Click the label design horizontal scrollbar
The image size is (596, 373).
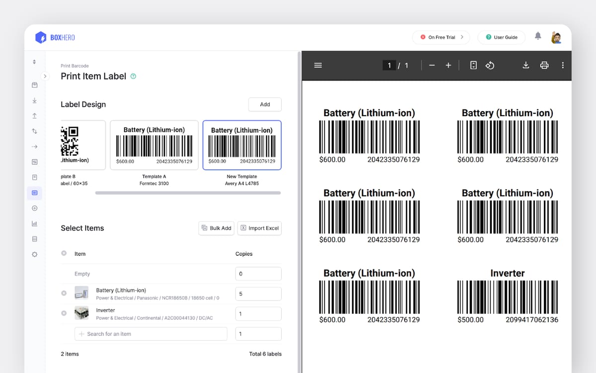188,193
